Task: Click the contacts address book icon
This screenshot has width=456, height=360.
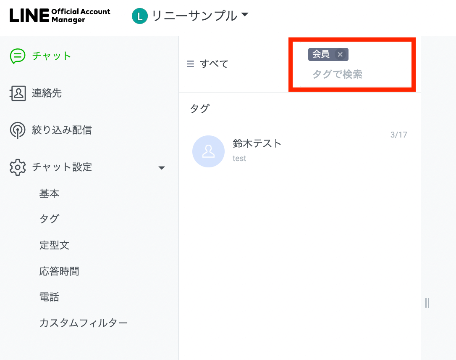Action: (18, 93)
